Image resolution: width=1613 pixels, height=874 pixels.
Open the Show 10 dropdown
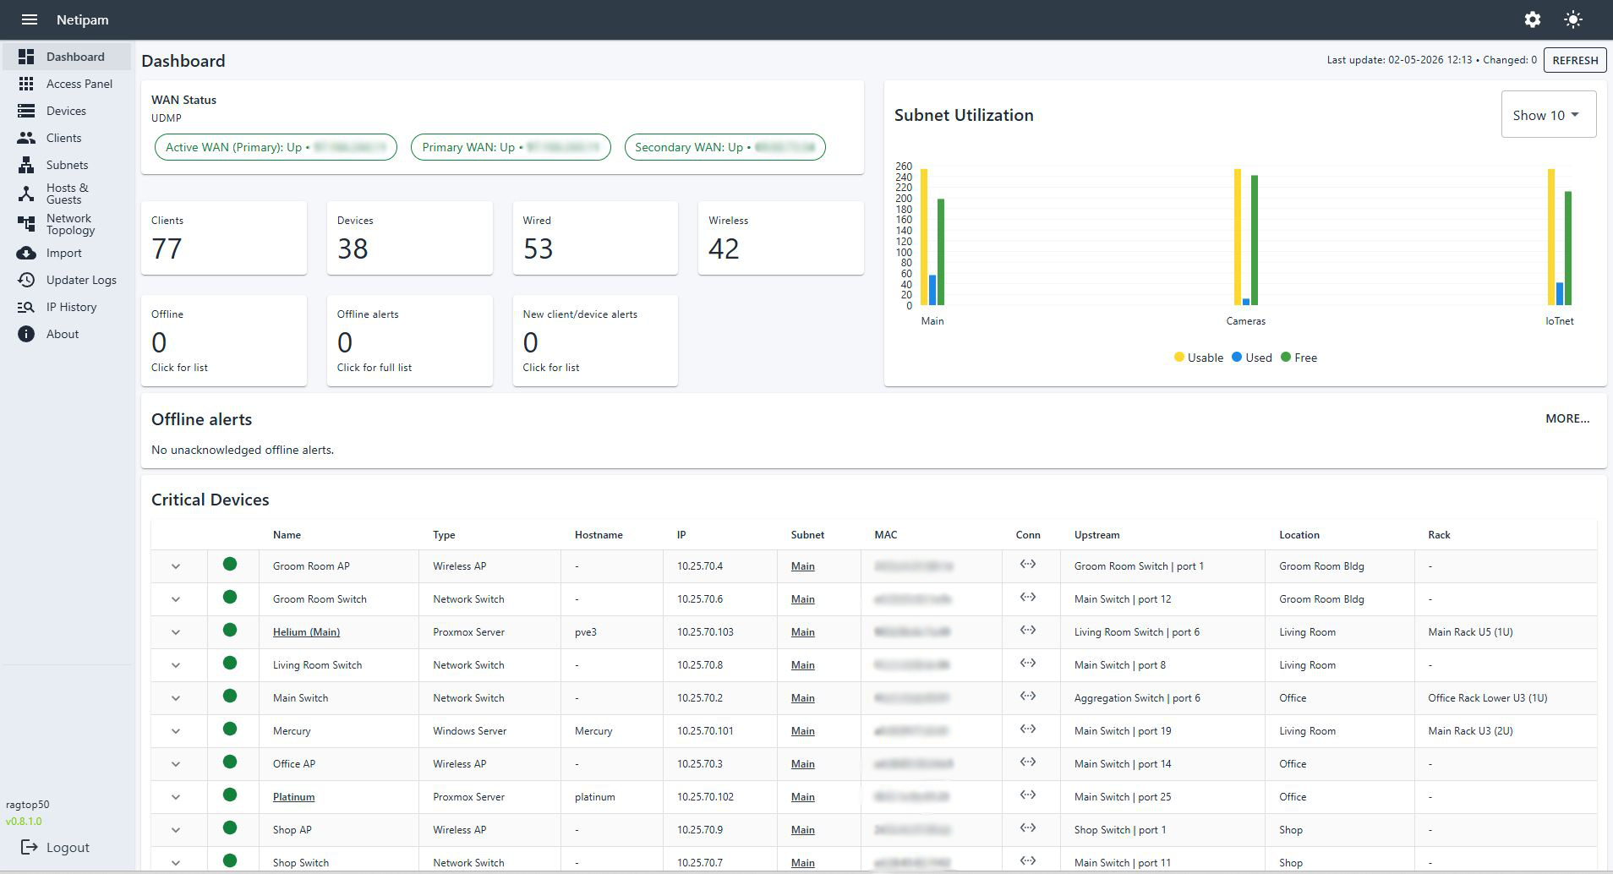(1548, 115)
